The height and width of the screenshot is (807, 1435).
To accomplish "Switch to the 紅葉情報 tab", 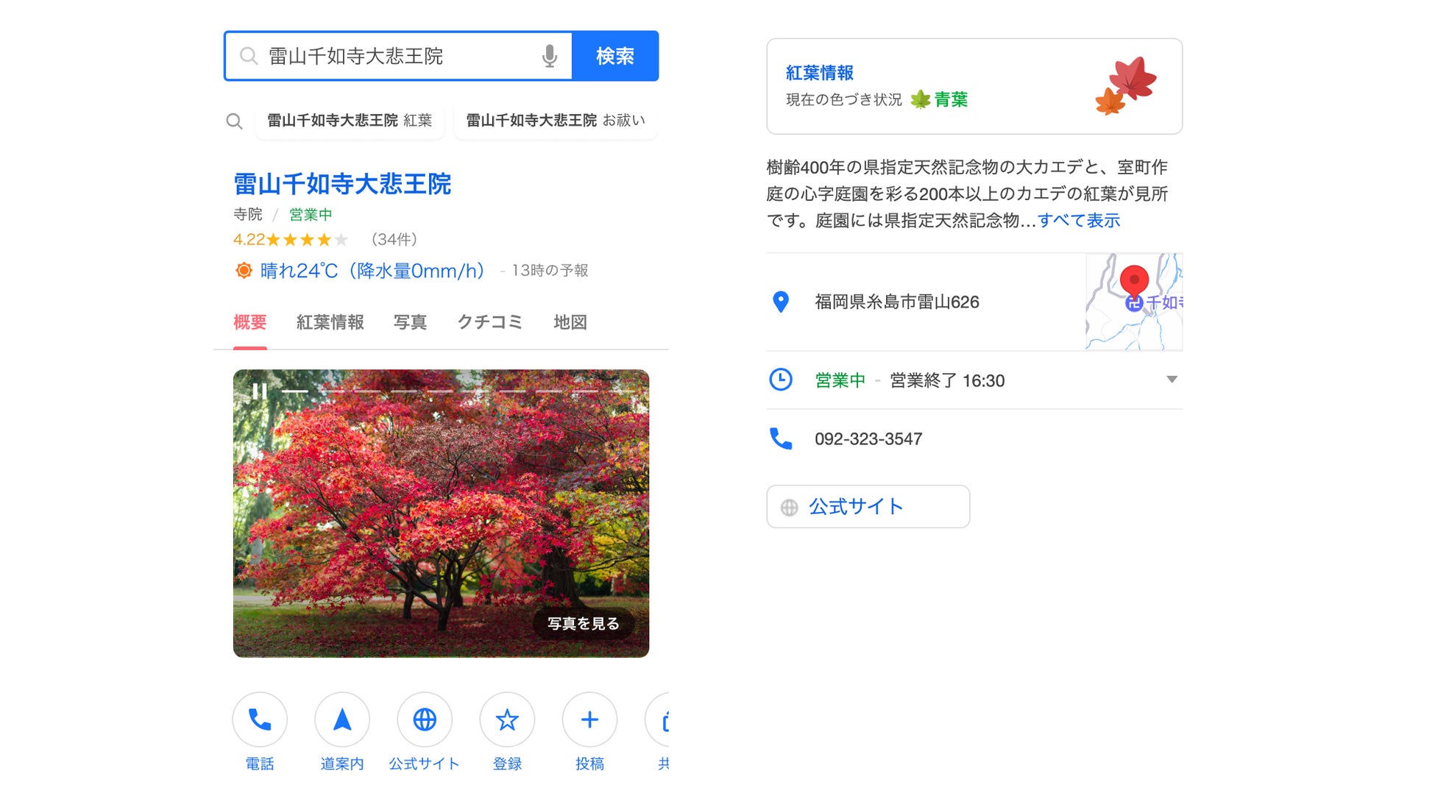I will [x=330, y=322].
